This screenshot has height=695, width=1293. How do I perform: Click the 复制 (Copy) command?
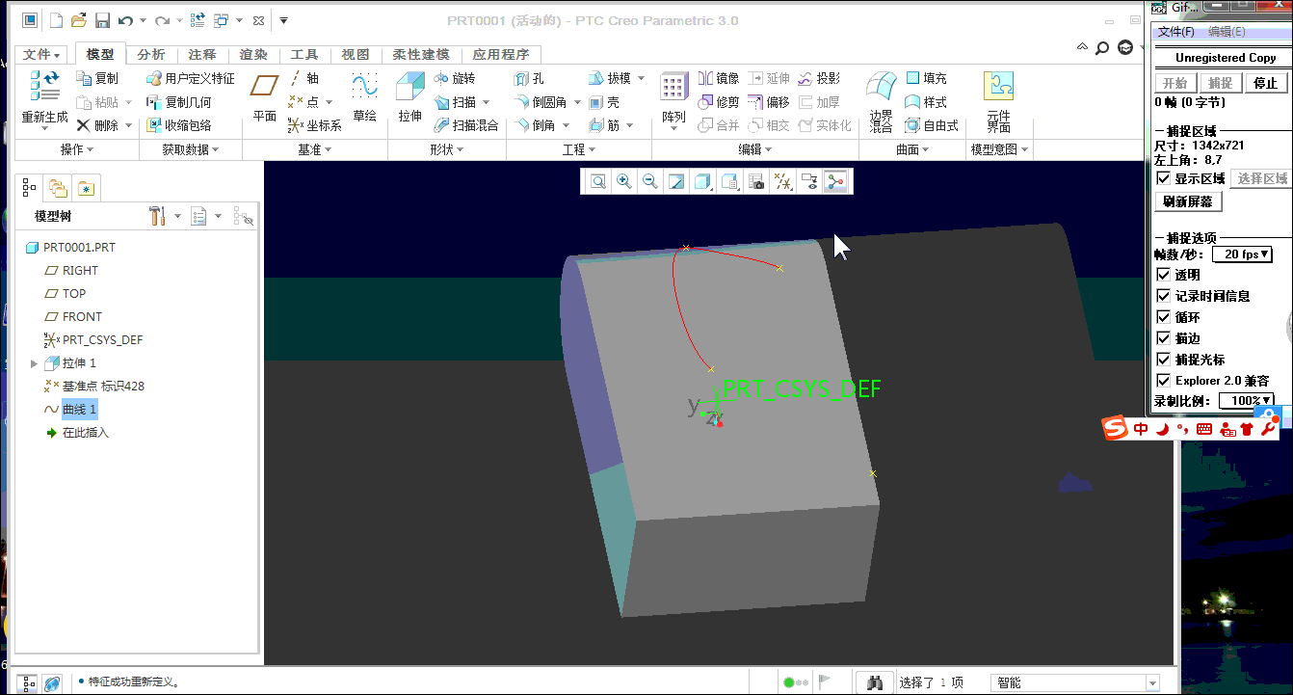coord(97,78)
